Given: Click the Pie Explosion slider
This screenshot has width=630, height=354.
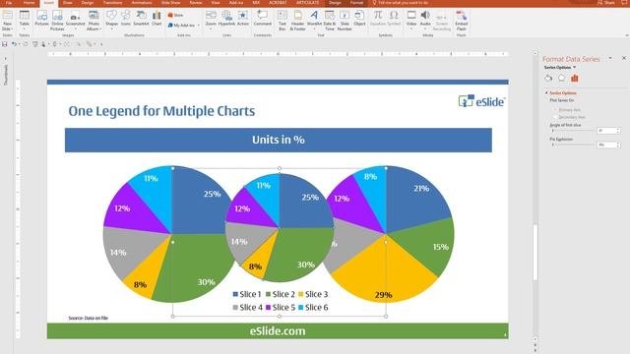Looking at the screenshot, I should coord(573,145).
